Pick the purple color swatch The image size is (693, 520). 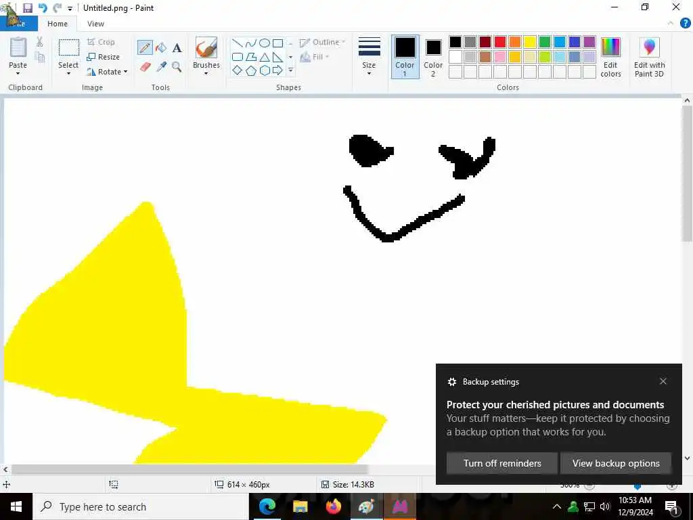(x=589, y=42)
